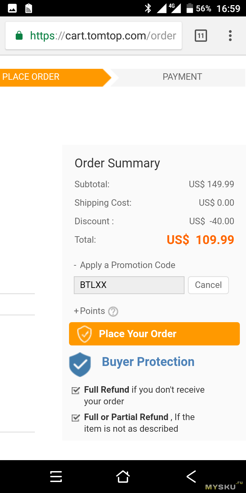Tap the Points help question mark icon
This screenshot has width=246, height=493.
[113, 312]
